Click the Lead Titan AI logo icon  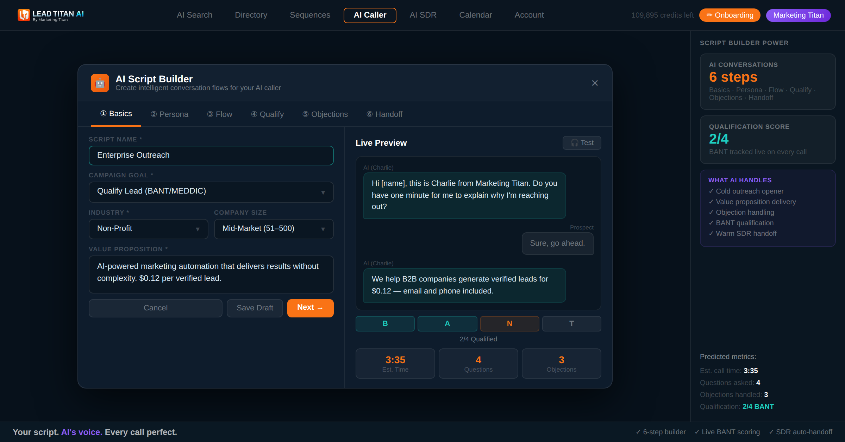pos(24,15)
